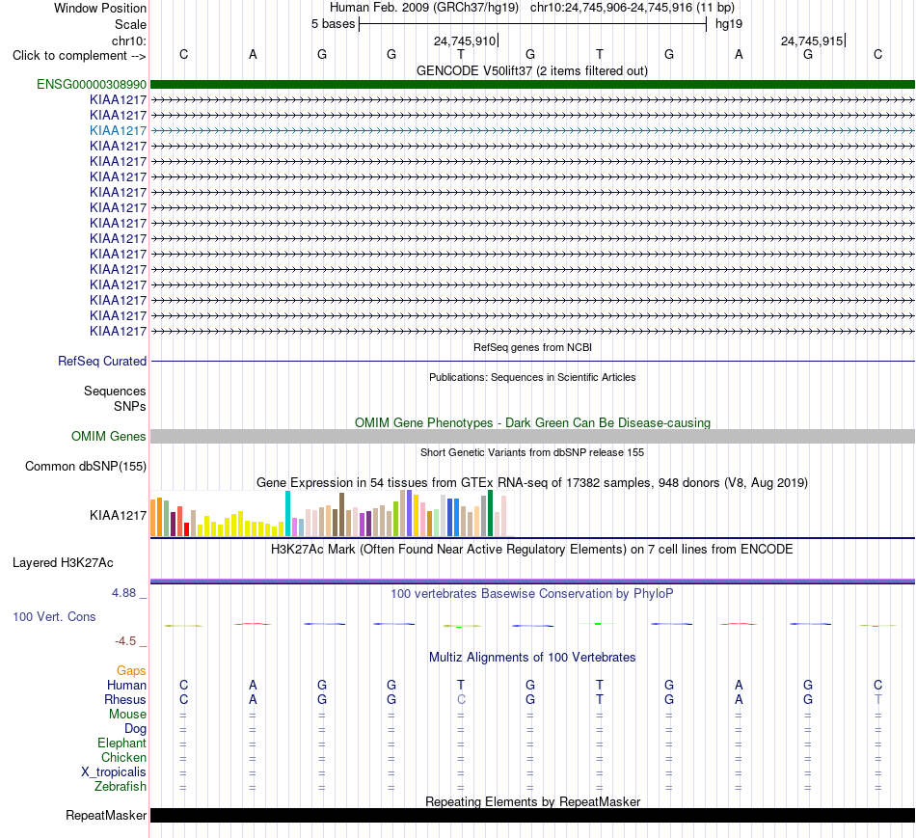Click the KIAA1217 GTEx expression label
Image resolution: width=916 pixels, height=838 pixels.
pos(118,515)
